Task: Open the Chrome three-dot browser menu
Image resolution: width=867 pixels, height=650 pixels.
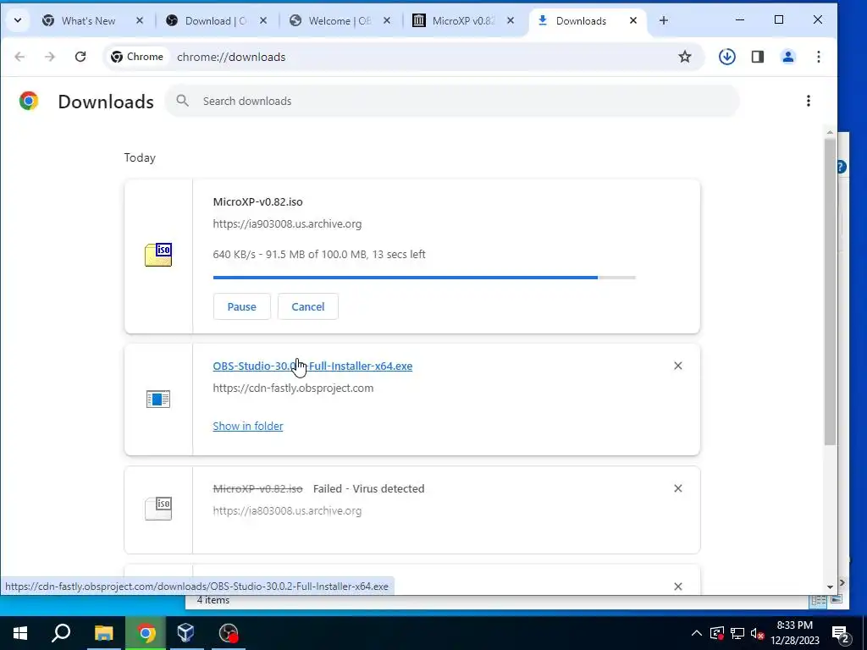Action: click(819, 57)
